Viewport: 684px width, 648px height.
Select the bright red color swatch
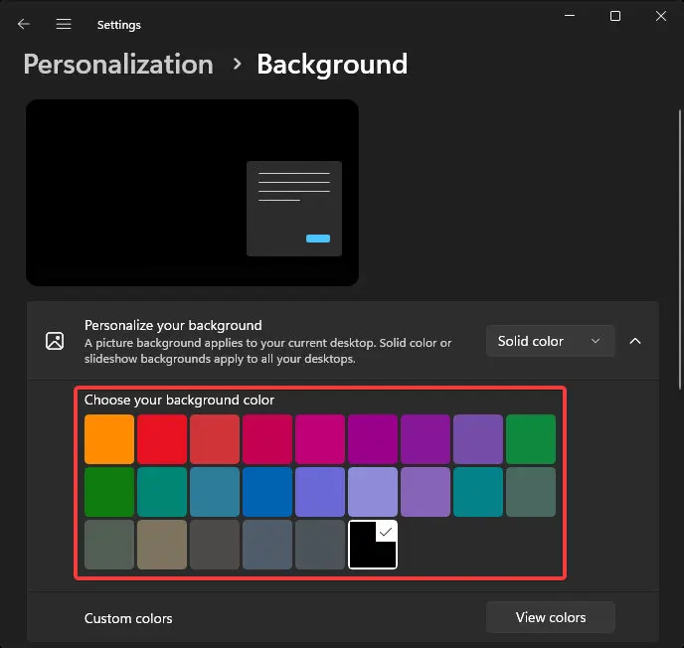point(162,439)
